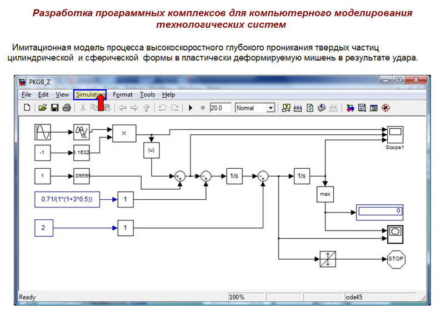This screenshot has width=441, height=318.
Task: Save the model with the floppy disk icon
Action: point(54,108)
